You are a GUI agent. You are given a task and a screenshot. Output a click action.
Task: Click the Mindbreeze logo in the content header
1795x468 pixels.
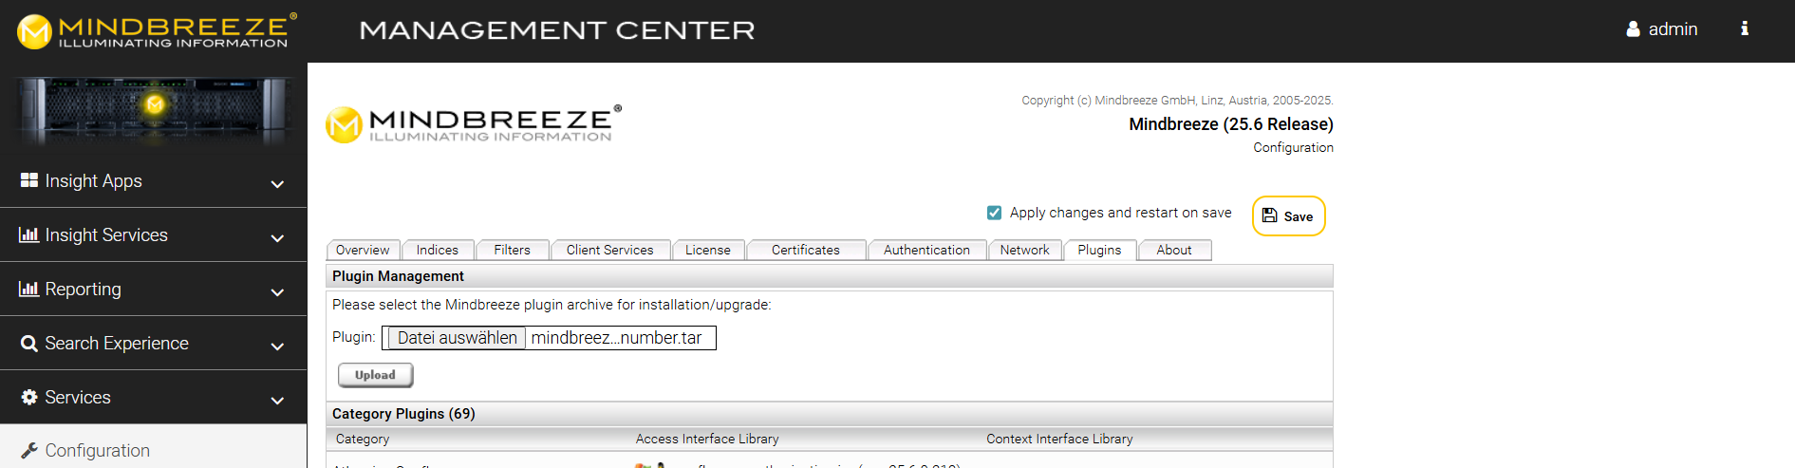[x=474, y=124]
